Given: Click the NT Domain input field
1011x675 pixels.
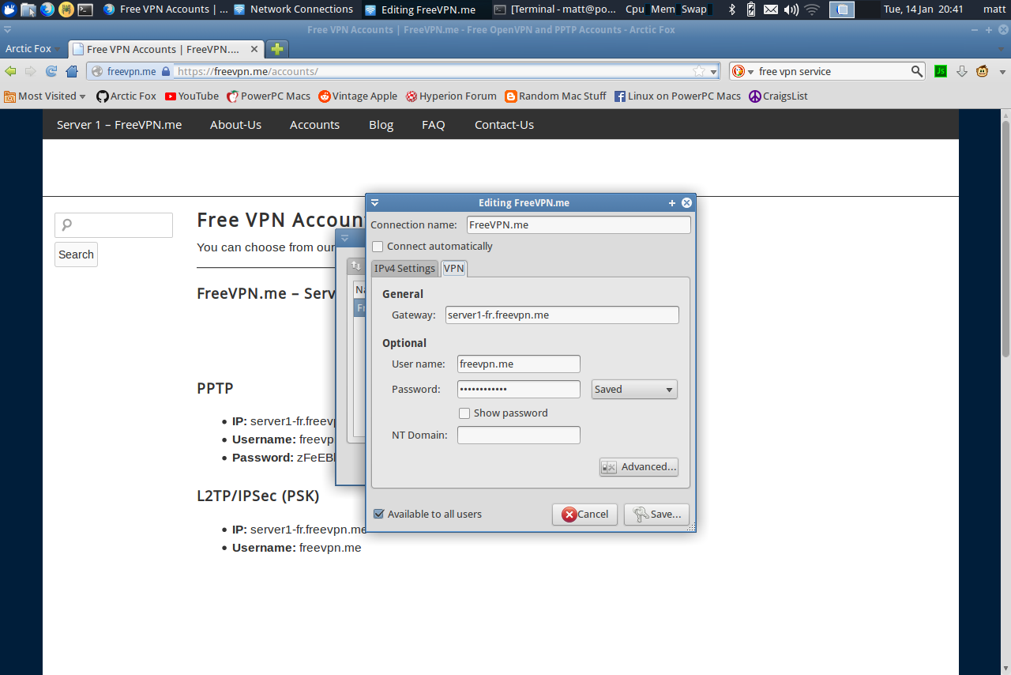Looking at the screenshot, I should (519, 435).
